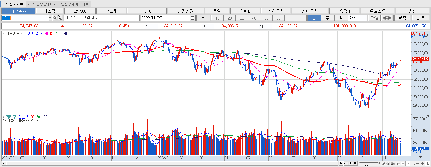Click the 200 moving average legend number
431x167 pixels.
click(x=66, y=34)
